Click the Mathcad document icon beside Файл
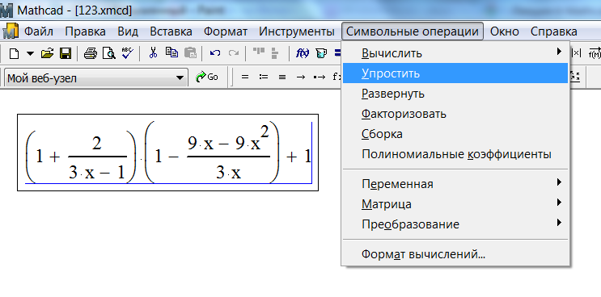This screenshot has width=601, height=297. [x=11, y=31]
